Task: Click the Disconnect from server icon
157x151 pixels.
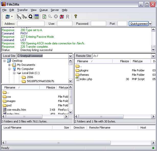Action: pos(62,17)
